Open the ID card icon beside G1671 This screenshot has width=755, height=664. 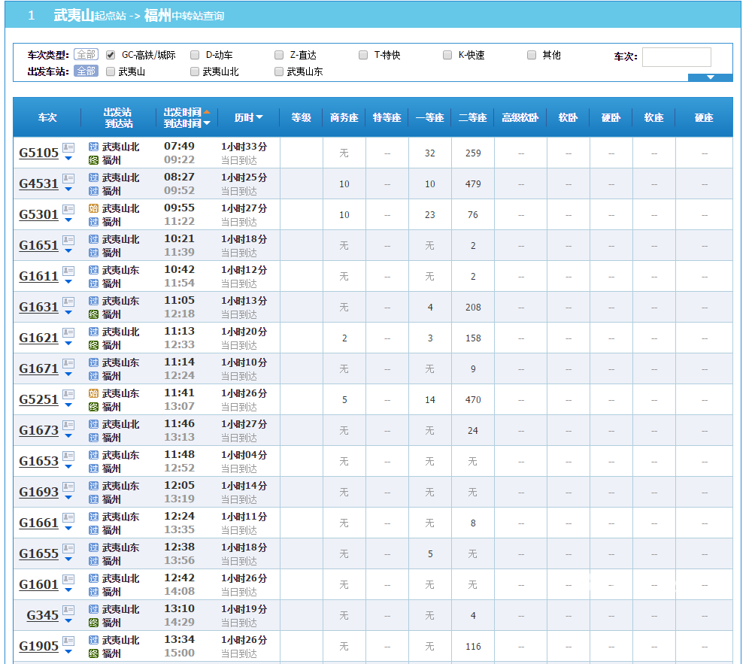[68, 363]
